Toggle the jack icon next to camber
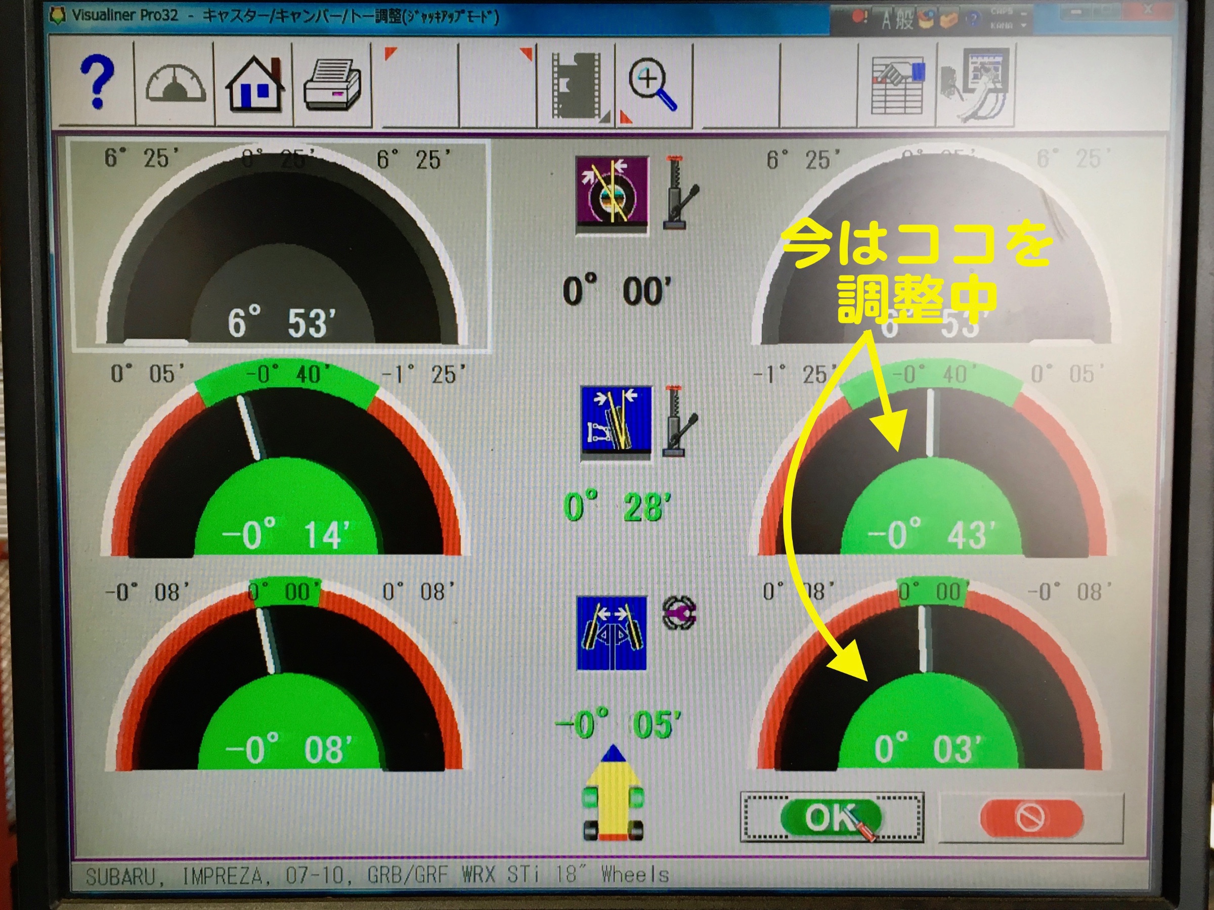 (677, 421)
